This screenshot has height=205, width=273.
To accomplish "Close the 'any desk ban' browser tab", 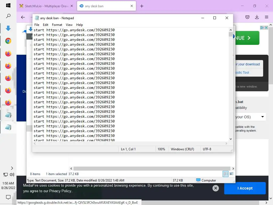I will [132, 6].
